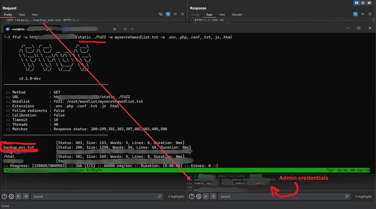Open Response search settings gear
Screen dimensions: 376x209
[199, 196]
